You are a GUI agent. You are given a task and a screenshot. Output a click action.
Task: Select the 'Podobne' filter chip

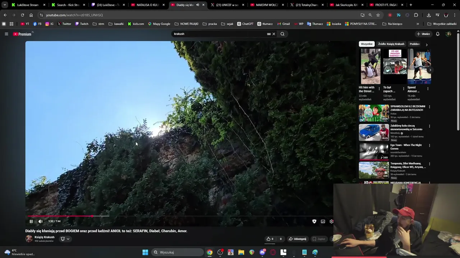415,44
